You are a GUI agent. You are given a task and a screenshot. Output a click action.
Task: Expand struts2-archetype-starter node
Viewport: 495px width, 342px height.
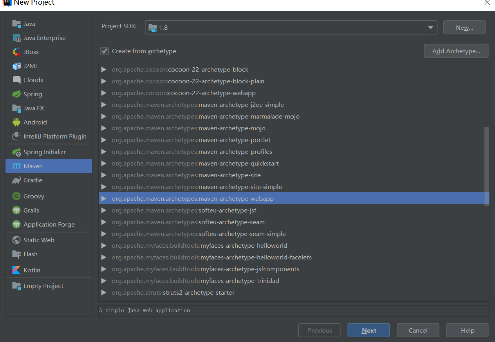[x=104, y=292]
